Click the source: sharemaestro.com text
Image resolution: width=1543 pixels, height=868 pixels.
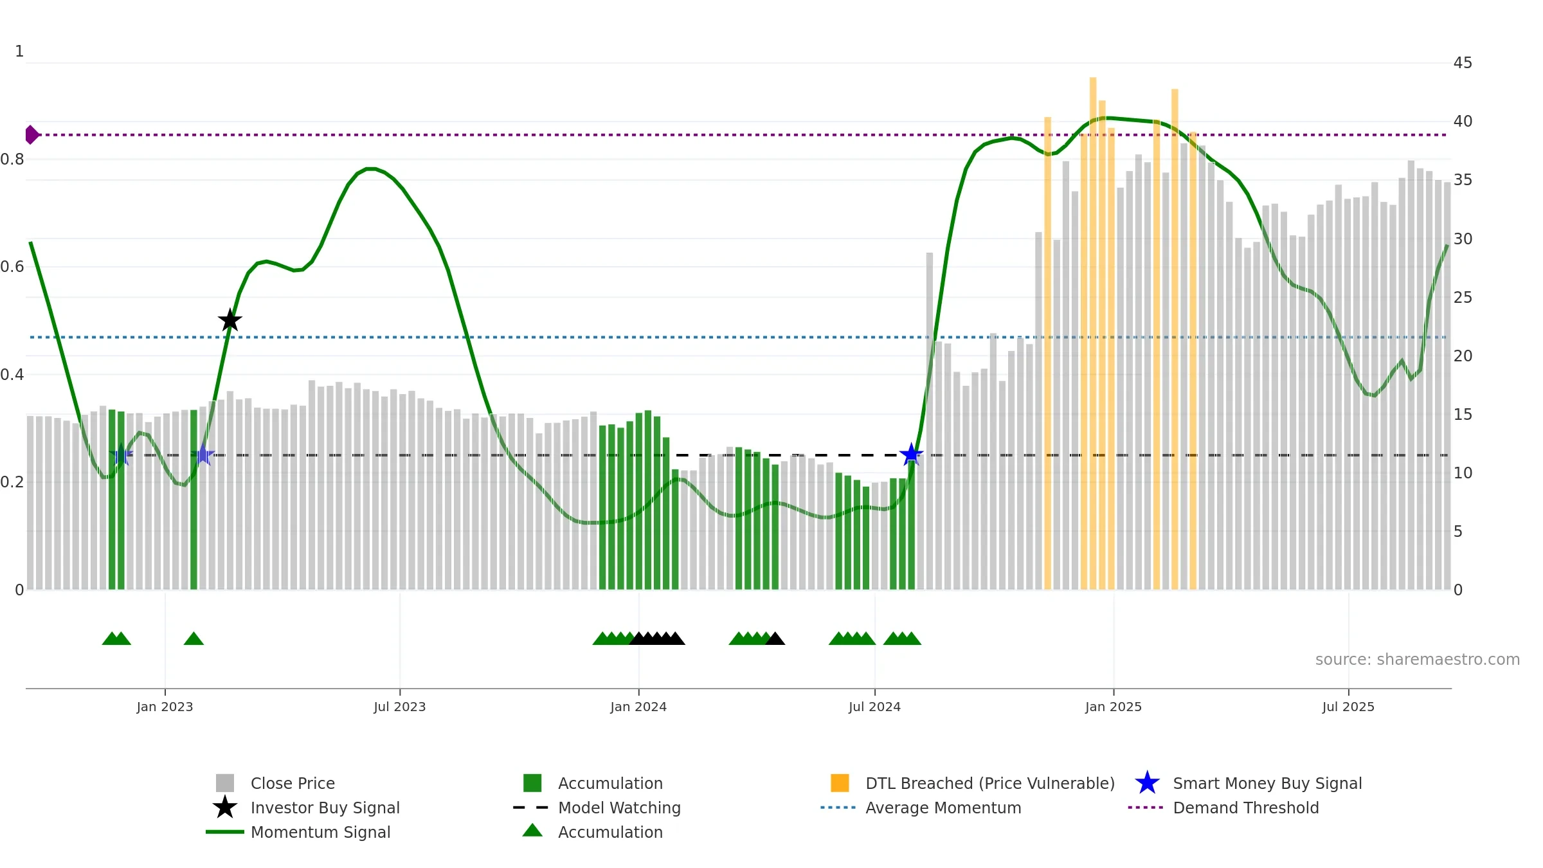pos(1418,660)
